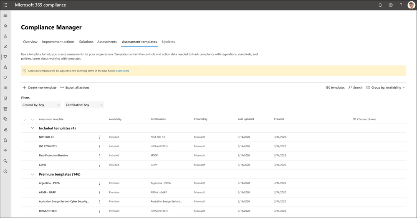The height and width of the screenshot is (218, 417).
Task: Open the notifications bell
Action: click(x=380, y=5)
